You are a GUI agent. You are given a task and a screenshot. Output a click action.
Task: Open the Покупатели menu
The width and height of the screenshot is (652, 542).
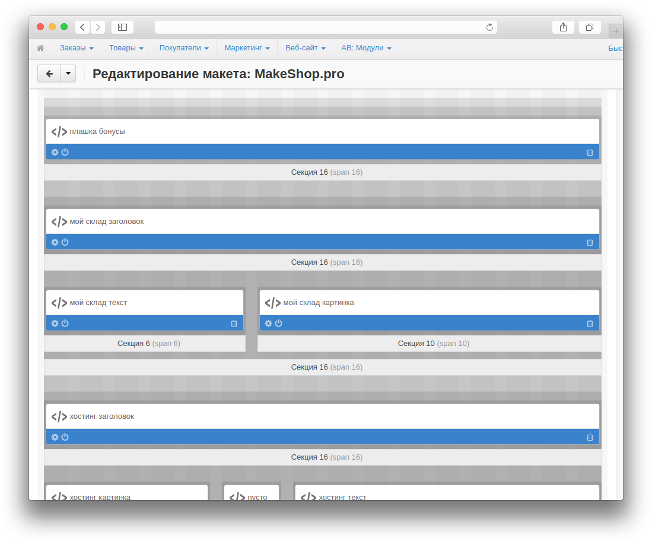[184, 48]
